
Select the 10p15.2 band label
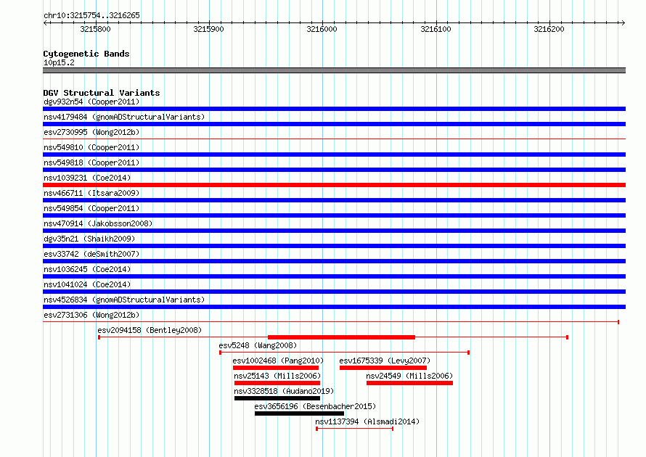pos(59,62)
